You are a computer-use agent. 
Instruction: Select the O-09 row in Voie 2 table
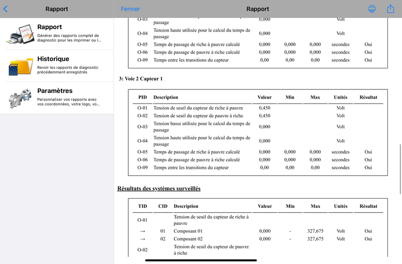tap(258, 167)
